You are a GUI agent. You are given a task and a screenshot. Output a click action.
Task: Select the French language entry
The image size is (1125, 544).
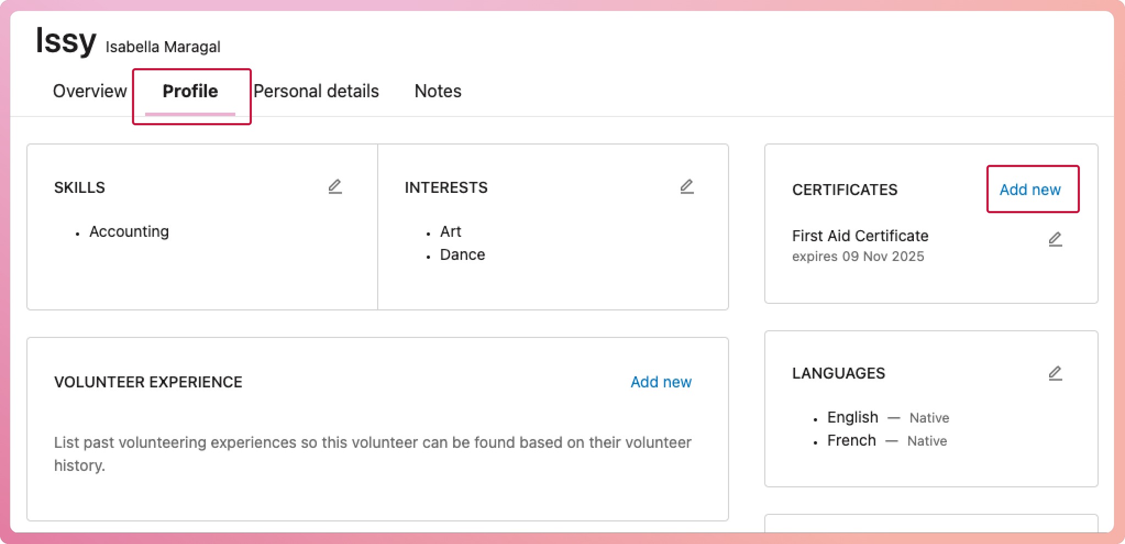tap(851, 441)
